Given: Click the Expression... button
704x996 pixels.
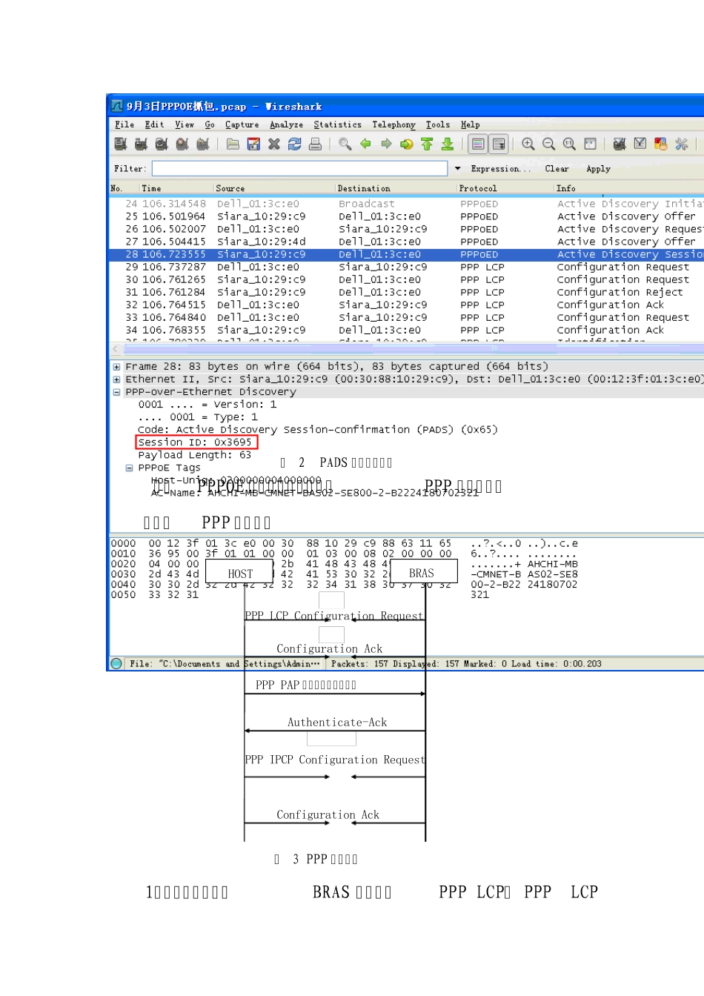Looking at the screenshot, I should point(501,169).
